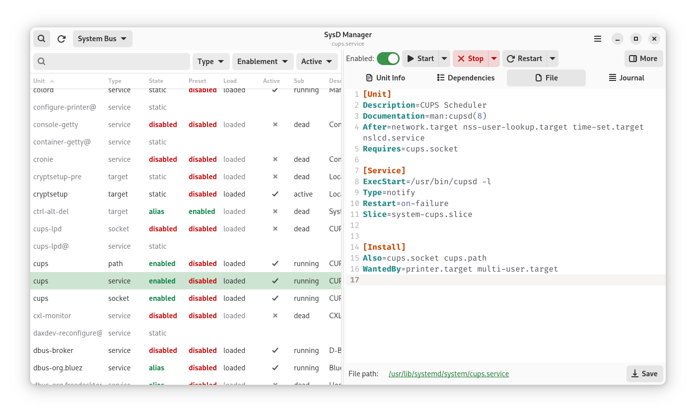
Task: Switch to the Unit Info tab
Action: (385, 78)
